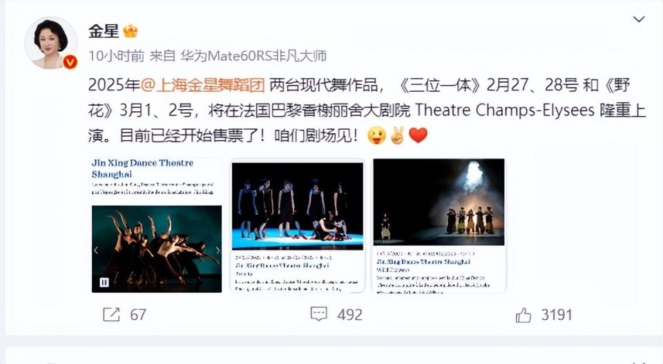Viewport: 663px width, 364px height.
Task: Click the crown membership icon beside 金星
Action: [x=131, y=31]
